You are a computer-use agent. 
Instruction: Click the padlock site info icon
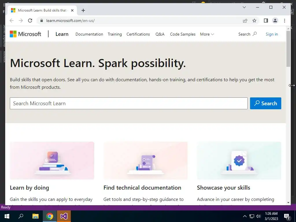point(42,21)
